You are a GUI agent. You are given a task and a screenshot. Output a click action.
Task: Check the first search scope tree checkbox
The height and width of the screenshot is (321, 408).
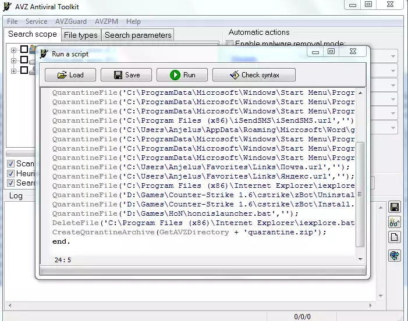(x=24, y=49)
